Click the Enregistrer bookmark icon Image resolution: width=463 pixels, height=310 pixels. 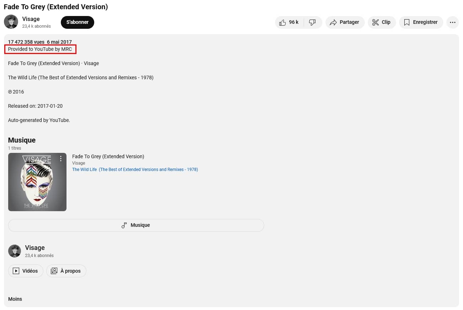[x=407, y=22]
